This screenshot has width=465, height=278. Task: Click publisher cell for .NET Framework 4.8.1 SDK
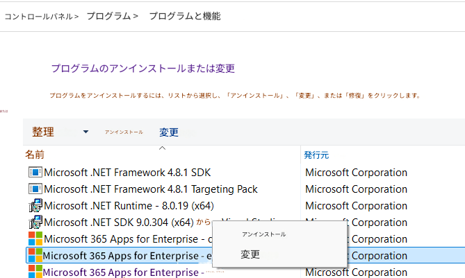356,173
